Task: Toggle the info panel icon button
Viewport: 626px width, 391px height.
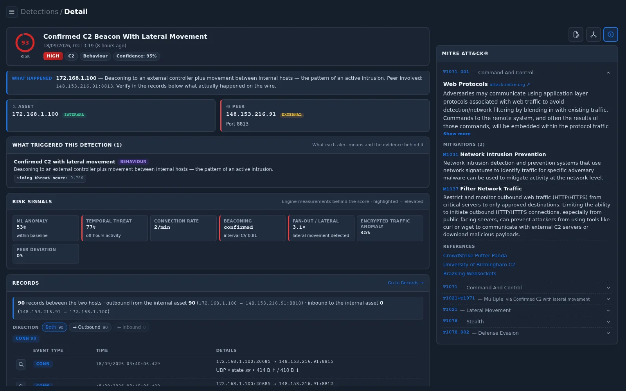Action: (x=611, y=34)
